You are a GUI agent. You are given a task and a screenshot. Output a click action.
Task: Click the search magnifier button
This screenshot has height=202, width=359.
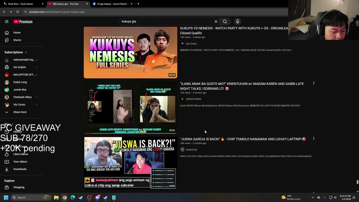[x=225, y=21]
